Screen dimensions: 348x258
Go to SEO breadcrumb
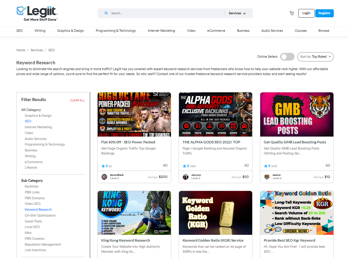click(52, 50)
